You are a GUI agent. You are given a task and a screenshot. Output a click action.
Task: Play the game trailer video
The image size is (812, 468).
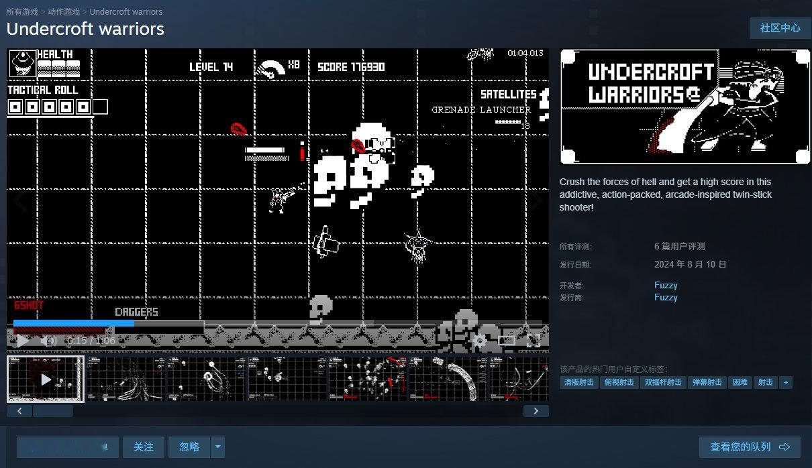pos(22,341)
